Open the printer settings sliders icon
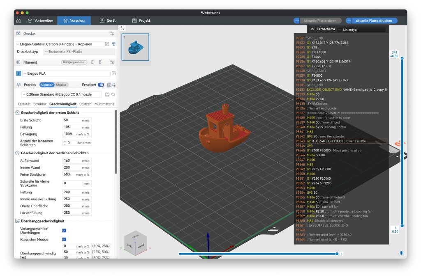This screenshot has width=421, height=277. point(112,34)
